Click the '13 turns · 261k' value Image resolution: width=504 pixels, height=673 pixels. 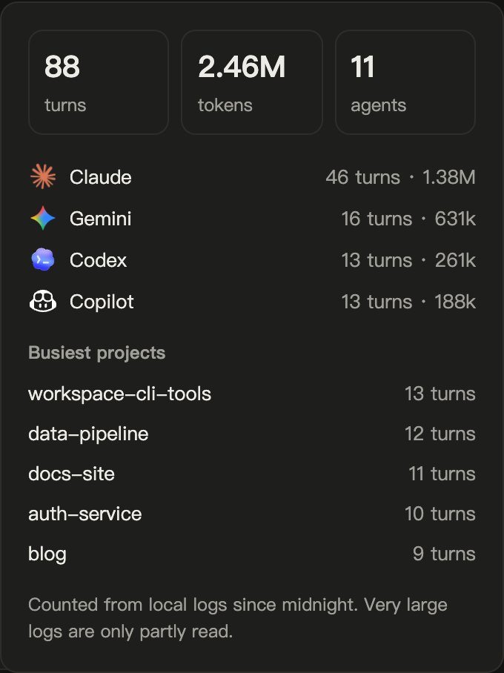click(408, 260)
